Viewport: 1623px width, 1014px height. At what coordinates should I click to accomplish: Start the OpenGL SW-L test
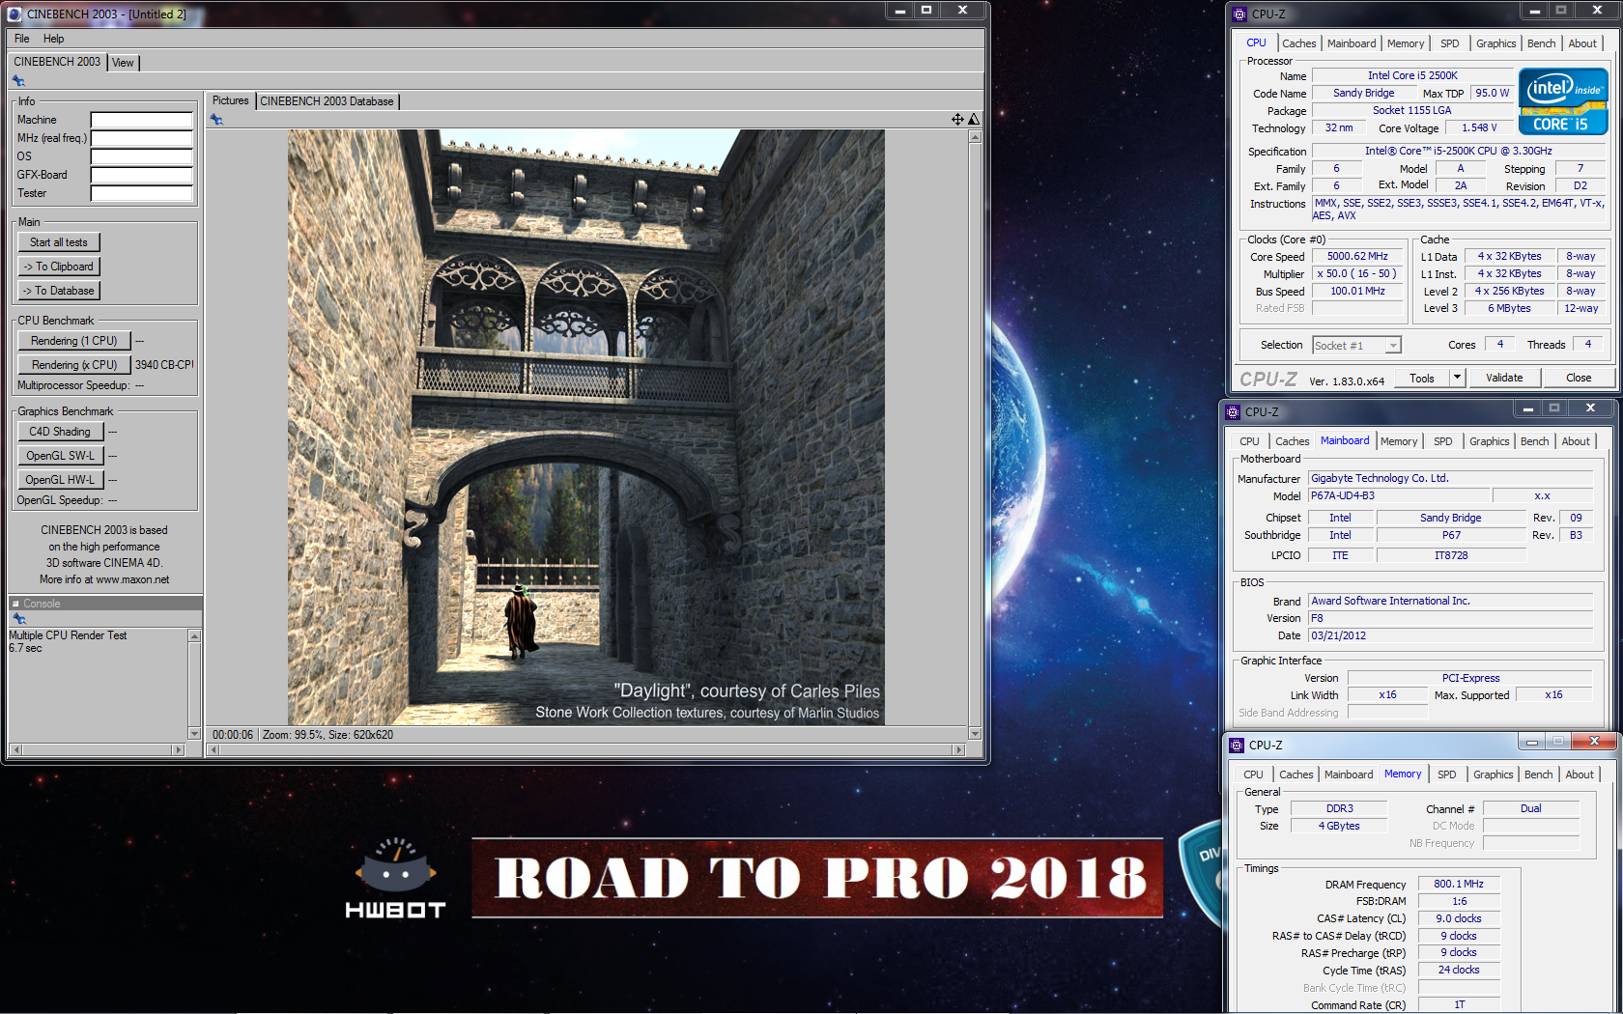coord(60,456)
